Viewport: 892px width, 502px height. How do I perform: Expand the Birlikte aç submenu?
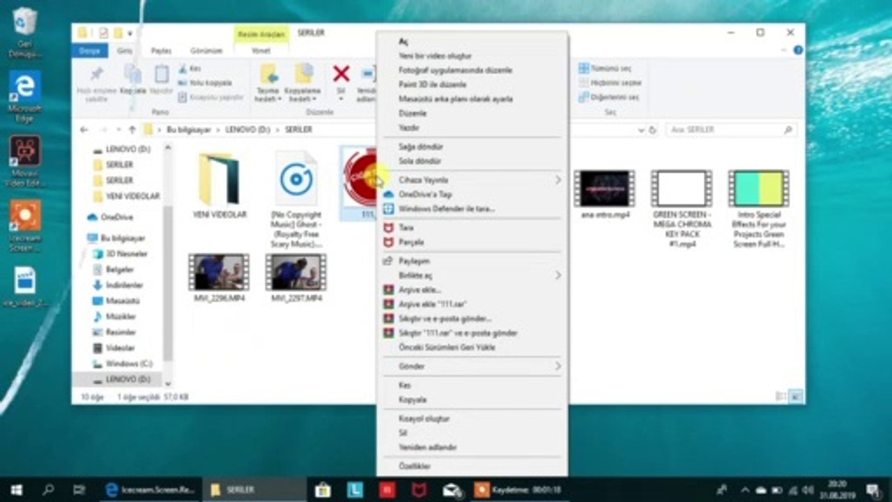[x=472, y=275]
